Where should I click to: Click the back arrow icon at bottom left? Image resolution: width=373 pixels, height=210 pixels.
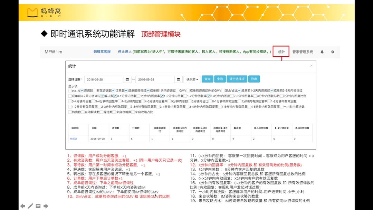(22, 206)
